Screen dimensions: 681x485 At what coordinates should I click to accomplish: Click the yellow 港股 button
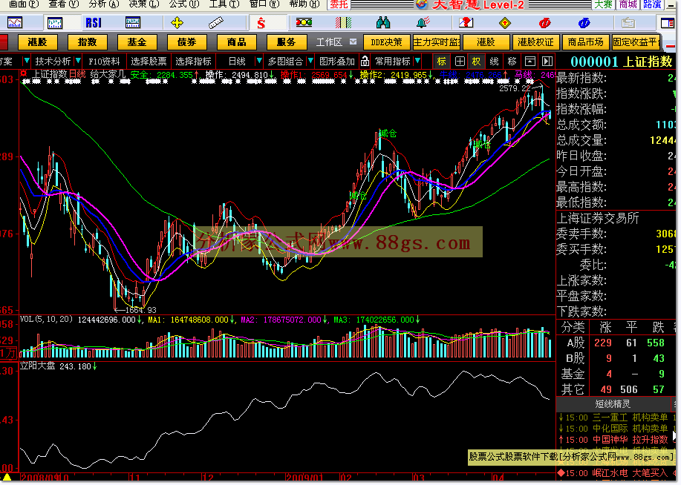coord(37,42)
